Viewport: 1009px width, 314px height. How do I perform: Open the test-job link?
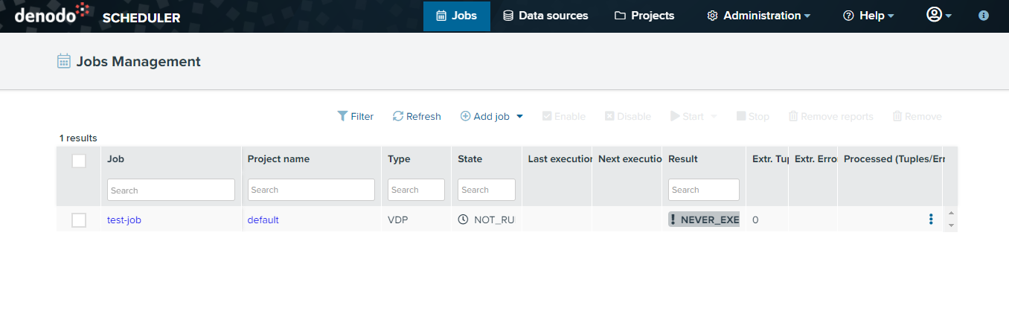[124, 220]
